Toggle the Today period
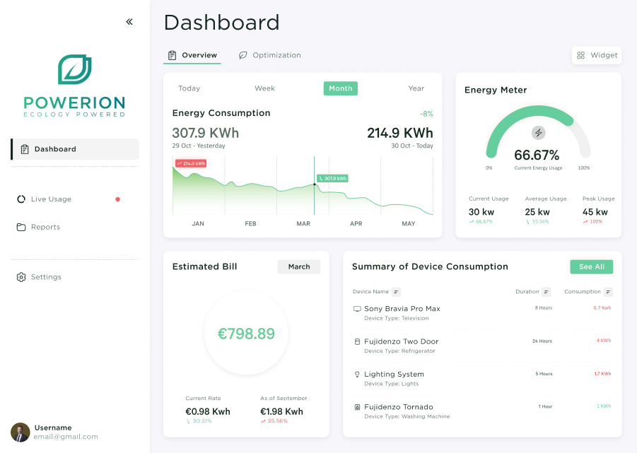637x453 pixels. click(189, 88)
